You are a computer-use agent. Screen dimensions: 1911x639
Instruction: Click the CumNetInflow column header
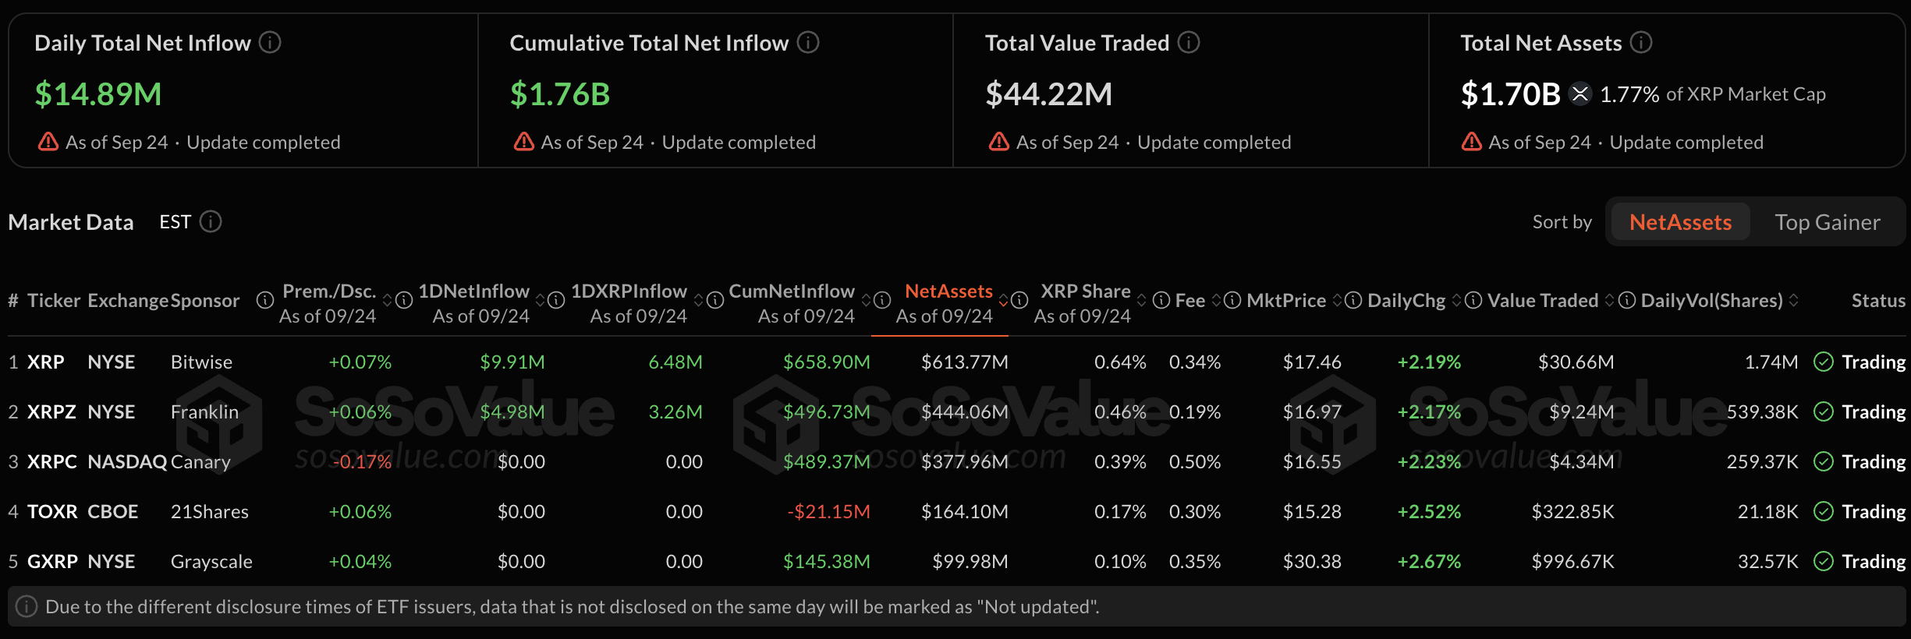[792, 291]
